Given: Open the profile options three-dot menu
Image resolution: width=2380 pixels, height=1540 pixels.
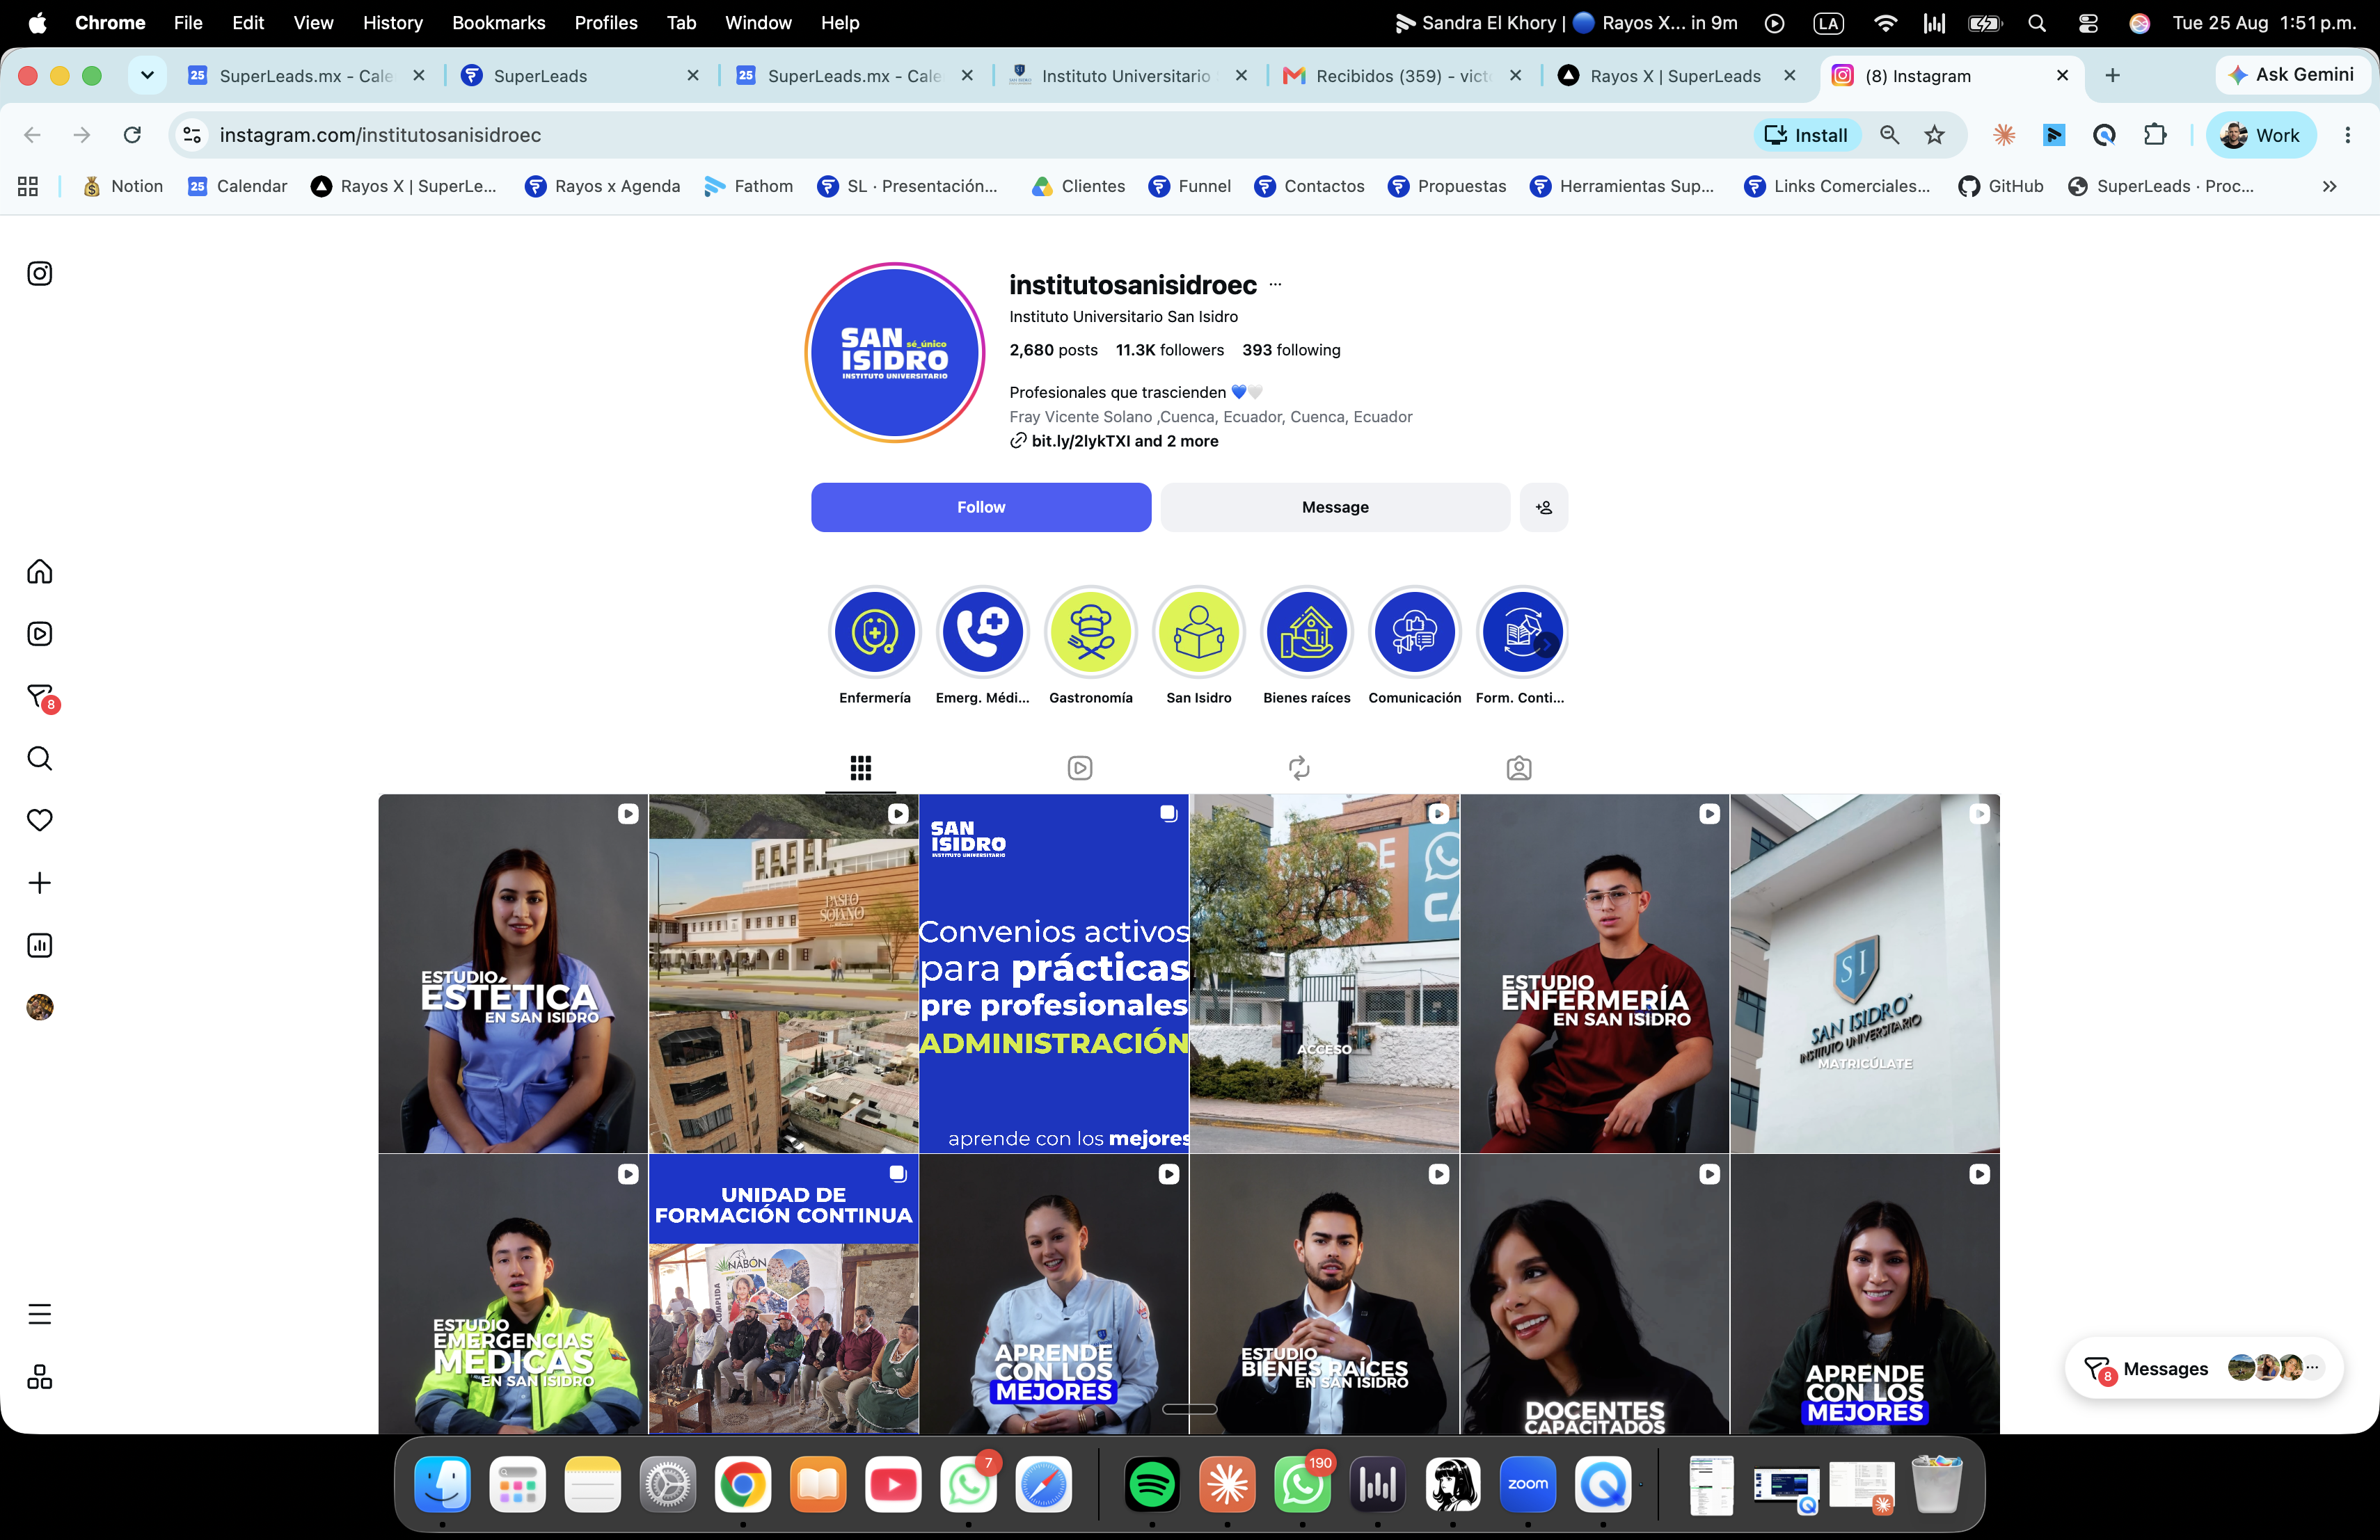Looking at the screenshot, I should 1275,284.
